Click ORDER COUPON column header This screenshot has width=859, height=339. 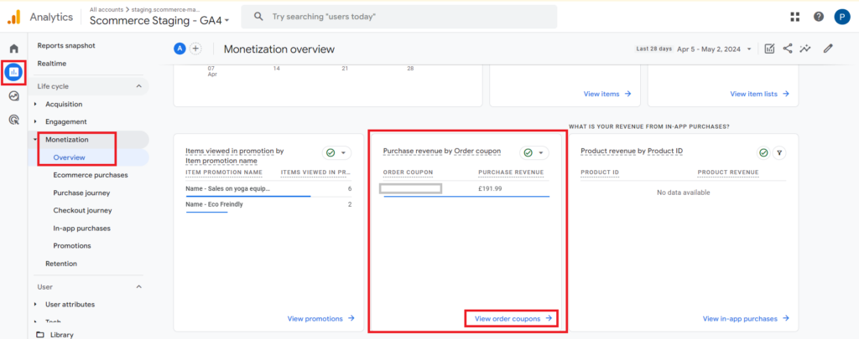408,172
